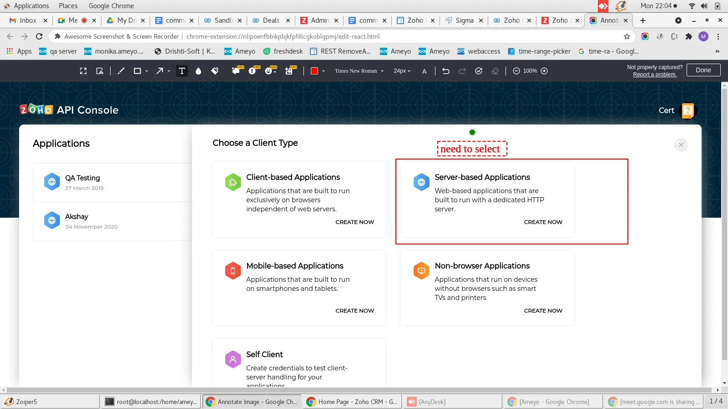Open the webaccess bookmark
Screen dimensions: 728x409
[479, 51]
